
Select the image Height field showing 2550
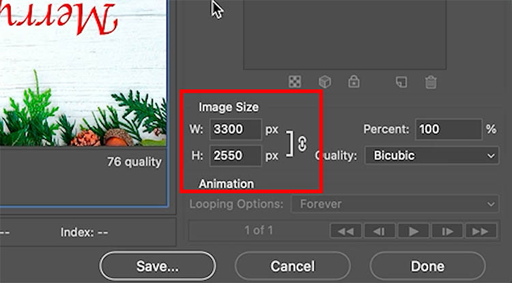coord(236,155)
